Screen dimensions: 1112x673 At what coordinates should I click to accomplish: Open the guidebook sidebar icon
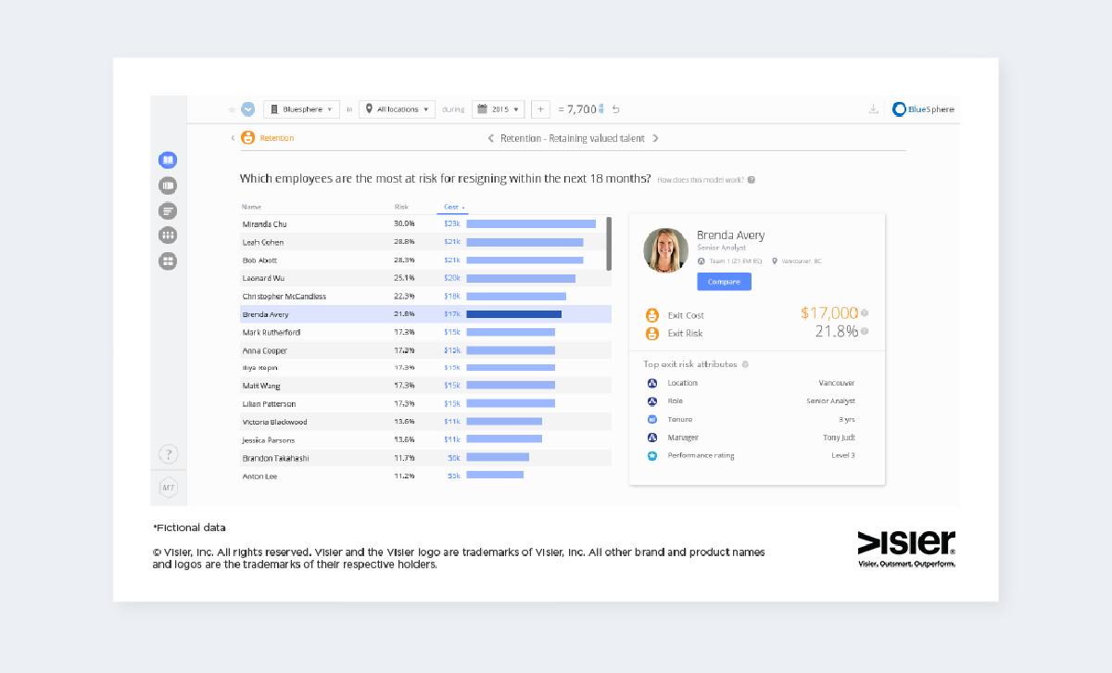[168, 160]
